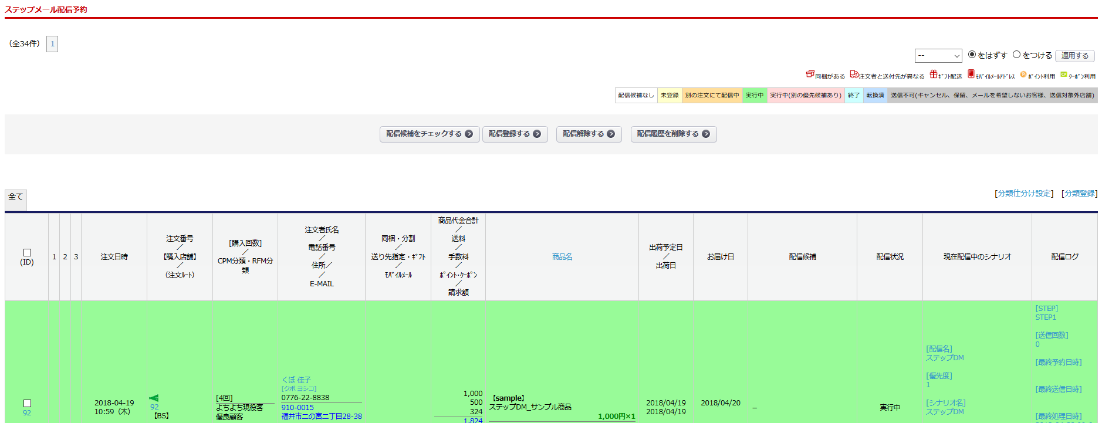Click the green flag icon on order 92
Viewport: 1102px width, 423px height.
[x=154, y=398]
